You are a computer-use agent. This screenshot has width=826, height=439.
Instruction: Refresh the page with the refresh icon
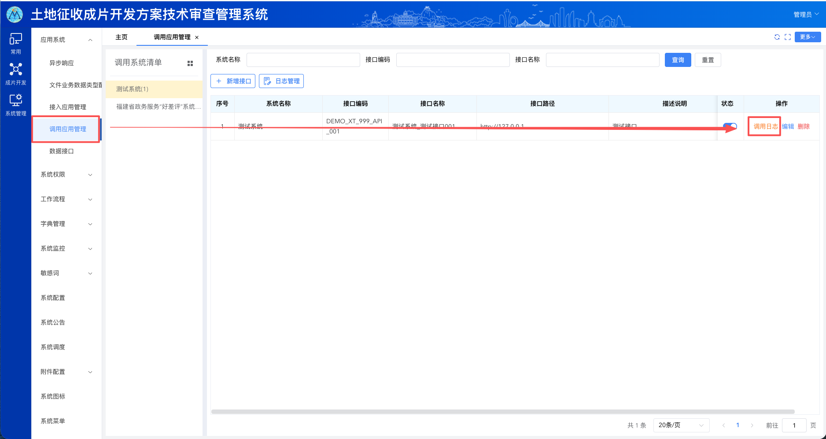pos(778,37)
